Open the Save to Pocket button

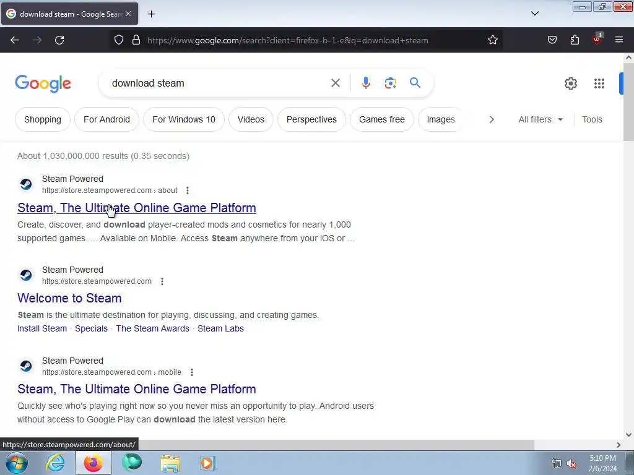tap(552, 40)
